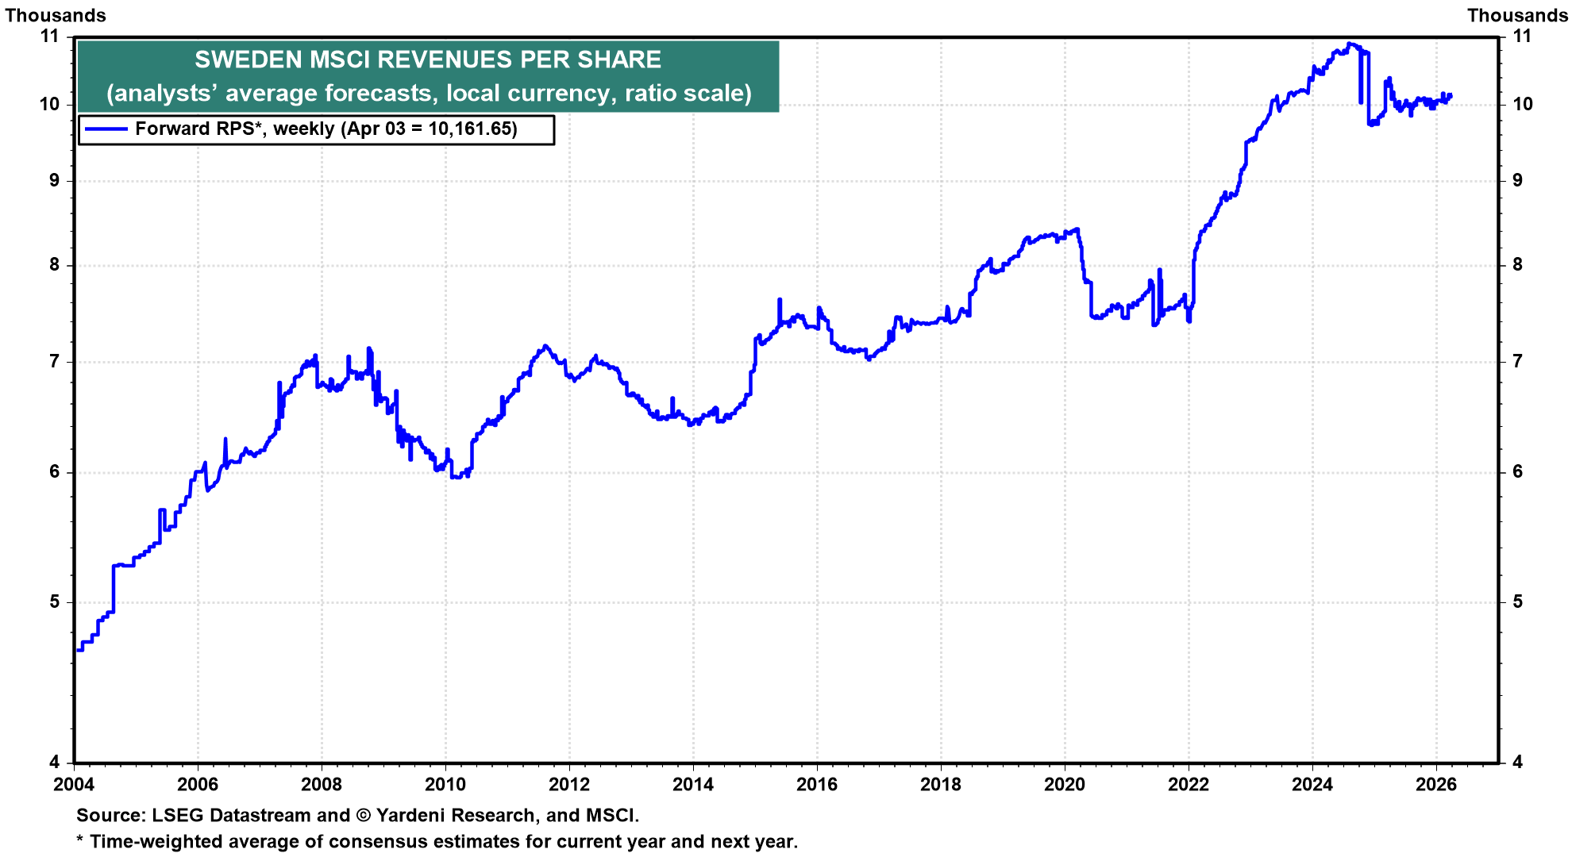Expand the legend box above the chart

coord(318,128)
